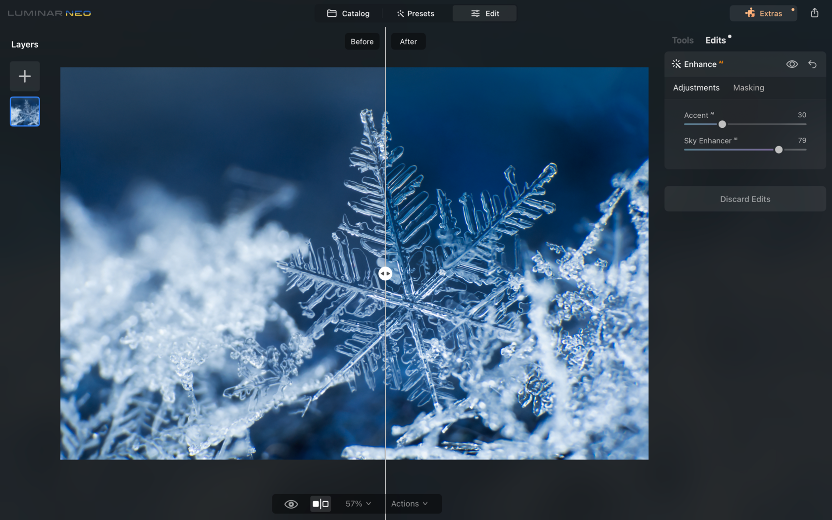Click the Discard Edits button
The height and width of the screenshot is (520, 832).
click(x=745, y=199)
